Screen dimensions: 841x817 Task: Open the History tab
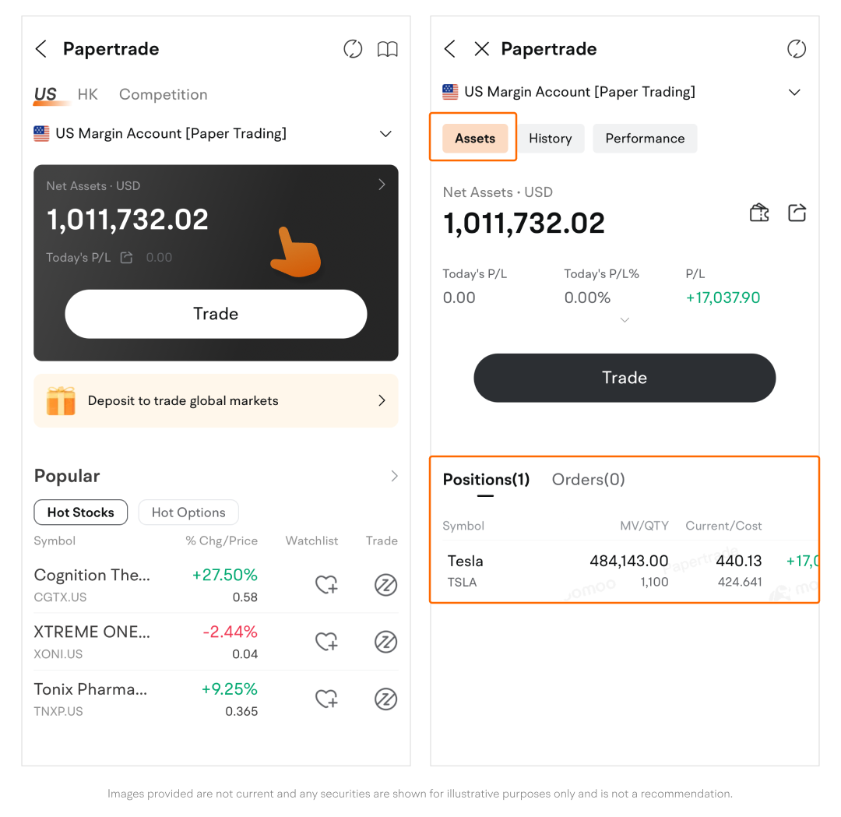(x=551, y=139)
